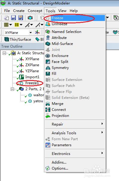Click the camera image capture icon
119x181 pixels.
(x=30, y=18)
